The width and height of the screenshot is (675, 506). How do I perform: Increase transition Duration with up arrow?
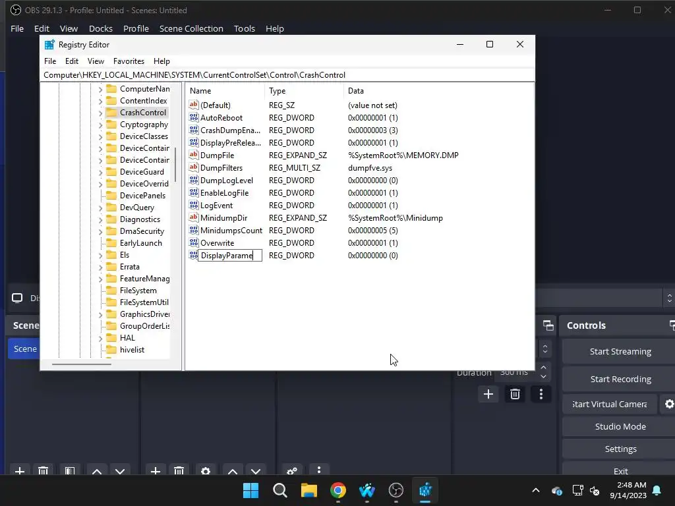point(543,368)
